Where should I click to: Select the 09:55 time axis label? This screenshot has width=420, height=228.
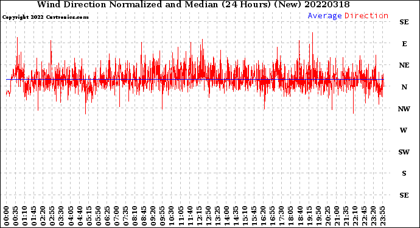[163, 216]
